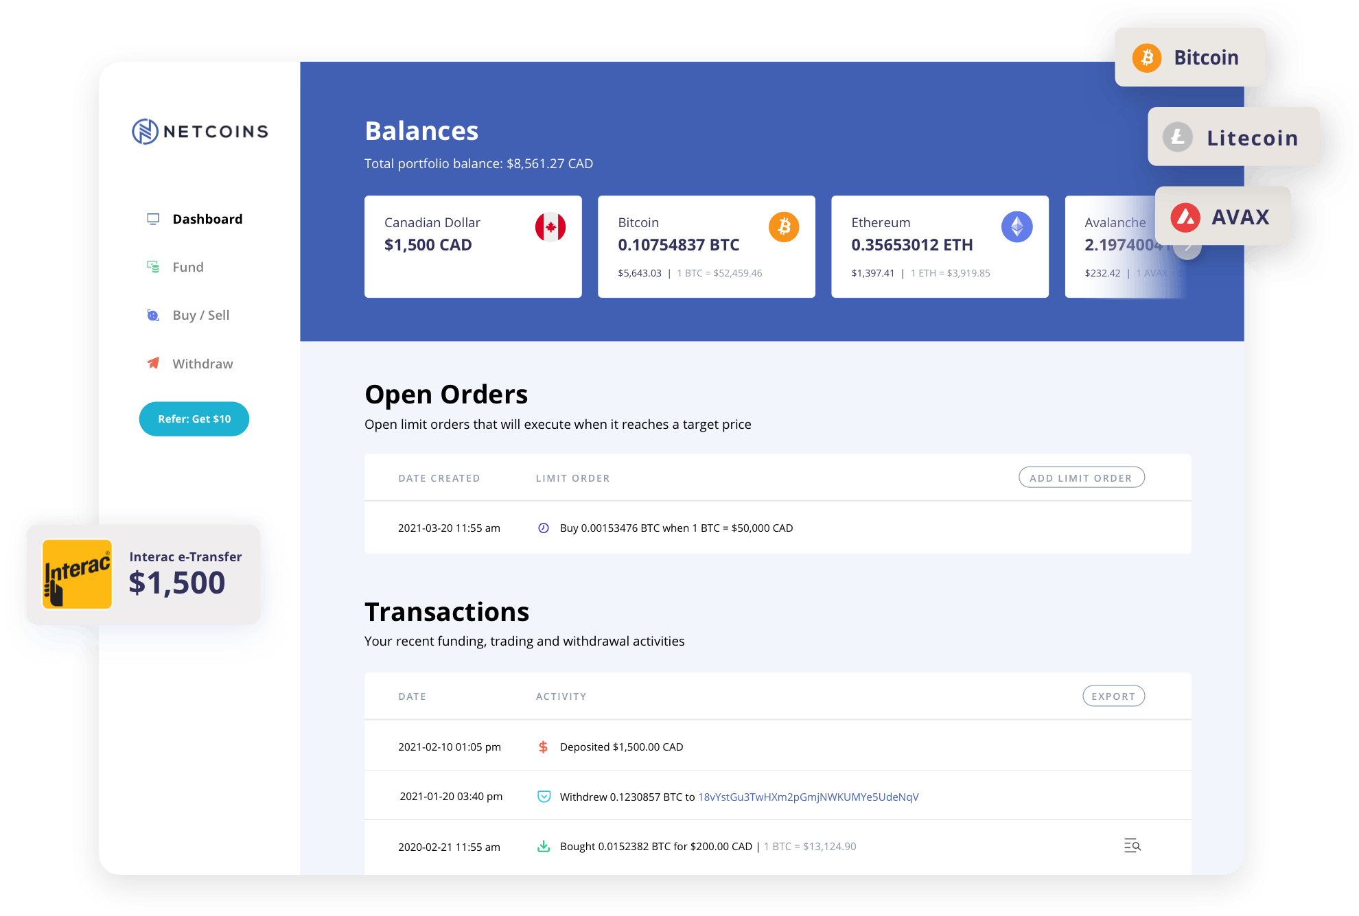Click the Date Created column header

pos(439,478)
